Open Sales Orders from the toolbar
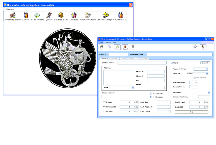This screenshot has height=145, width=216. coord(37,17)
